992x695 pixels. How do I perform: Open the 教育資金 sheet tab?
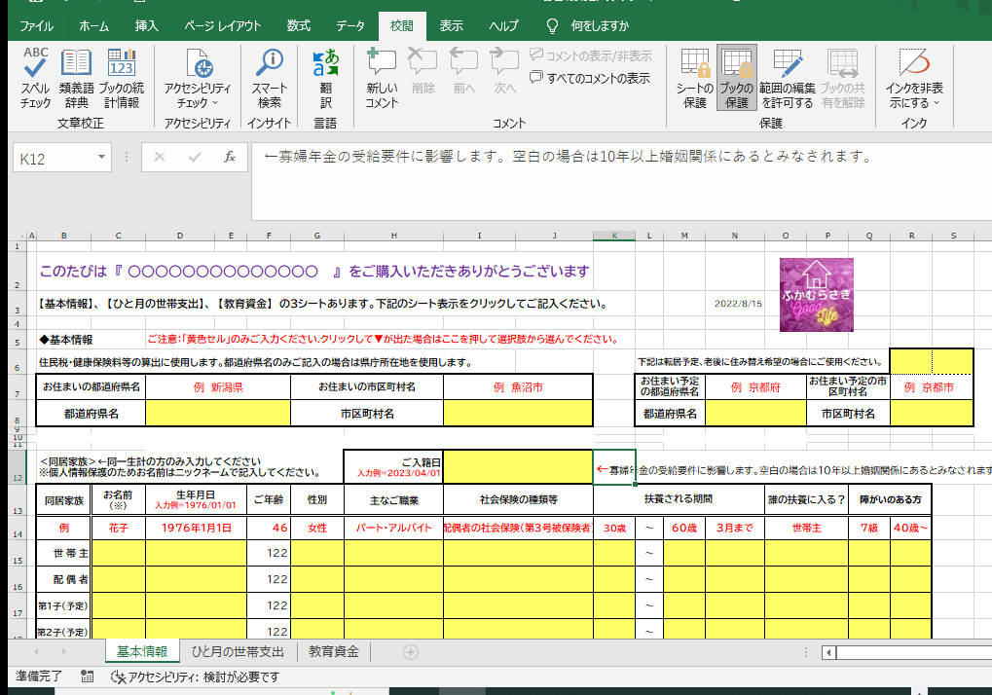333,652
